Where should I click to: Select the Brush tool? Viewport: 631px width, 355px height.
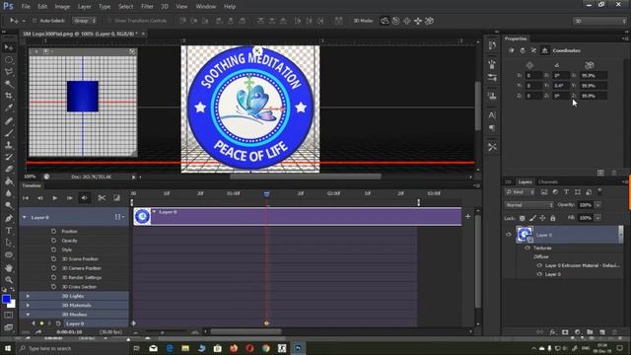tap(9, 133)
